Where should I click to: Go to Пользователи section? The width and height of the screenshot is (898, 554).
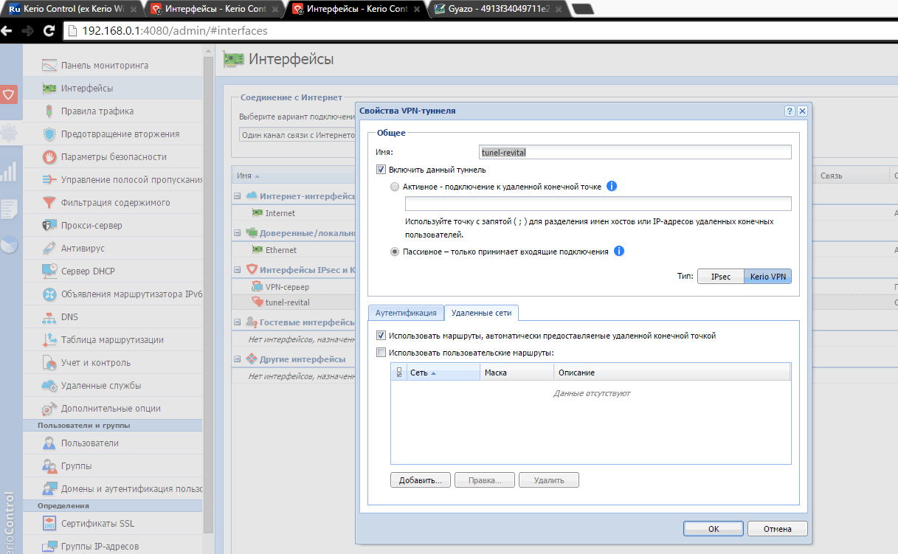point(90,443)
